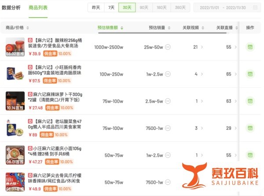The height and width of the screenshot is (196, 264).
Task: Open product 麻六记麻辣味萝卜干300g
Action: coord(55,97)
